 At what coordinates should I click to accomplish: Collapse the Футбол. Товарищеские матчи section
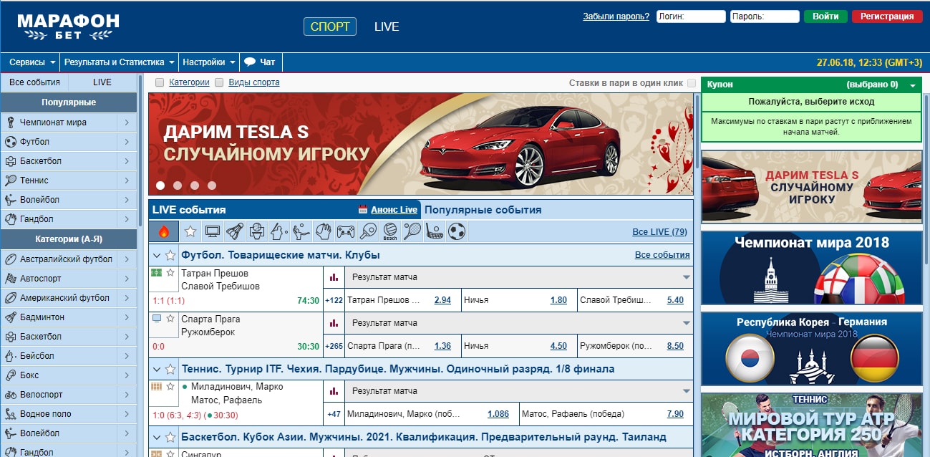[x=157, y=255]
